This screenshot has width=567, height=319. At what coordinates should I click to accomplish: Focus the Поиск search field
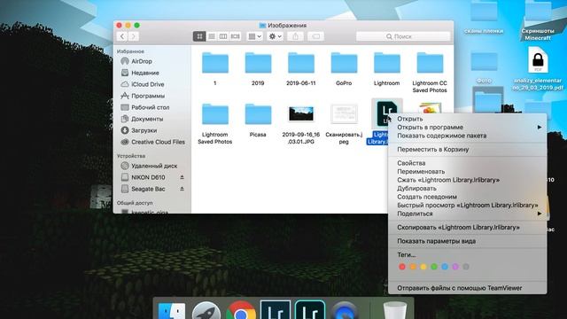point(403,36)
